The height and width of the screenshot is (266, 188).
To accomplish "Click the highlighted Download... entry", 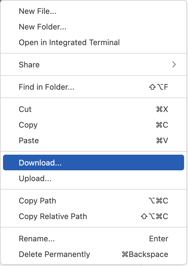I will [x=93, y=162].
